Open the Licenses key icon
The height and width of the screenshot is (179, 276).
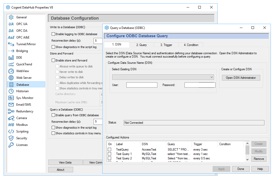point(11,145)
